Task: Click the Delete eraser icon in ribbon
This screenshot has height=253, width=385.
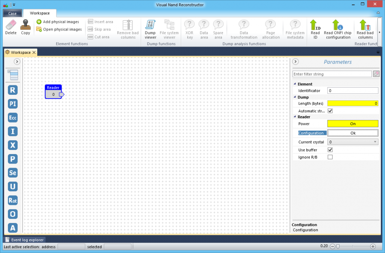Action: coord(11,25)
